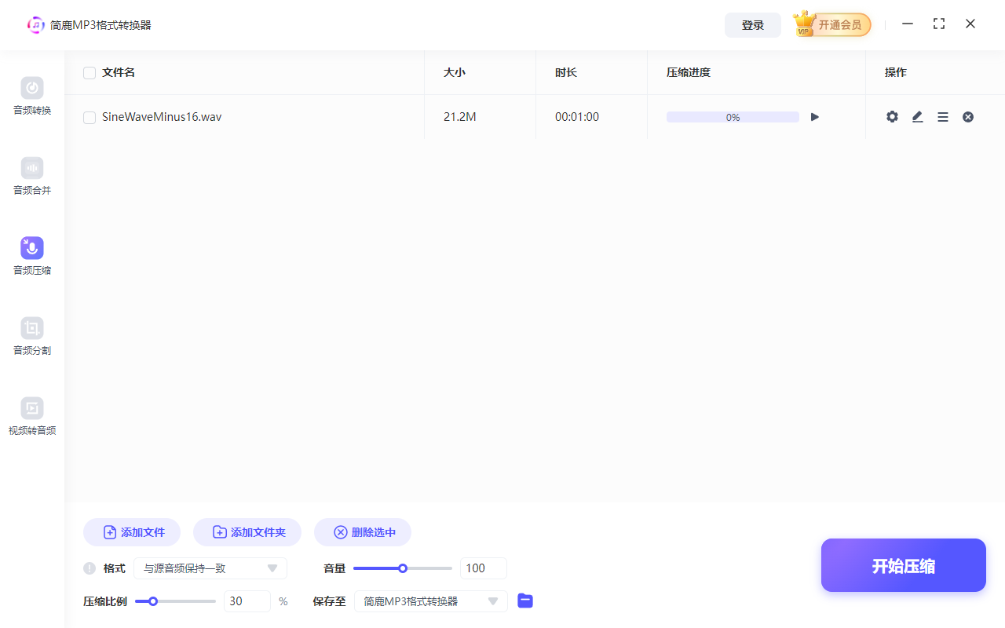The width and height of the screenshot is (1005, 628).
Task: Open the 音频合并 audio merge panel
Action: 31,176
